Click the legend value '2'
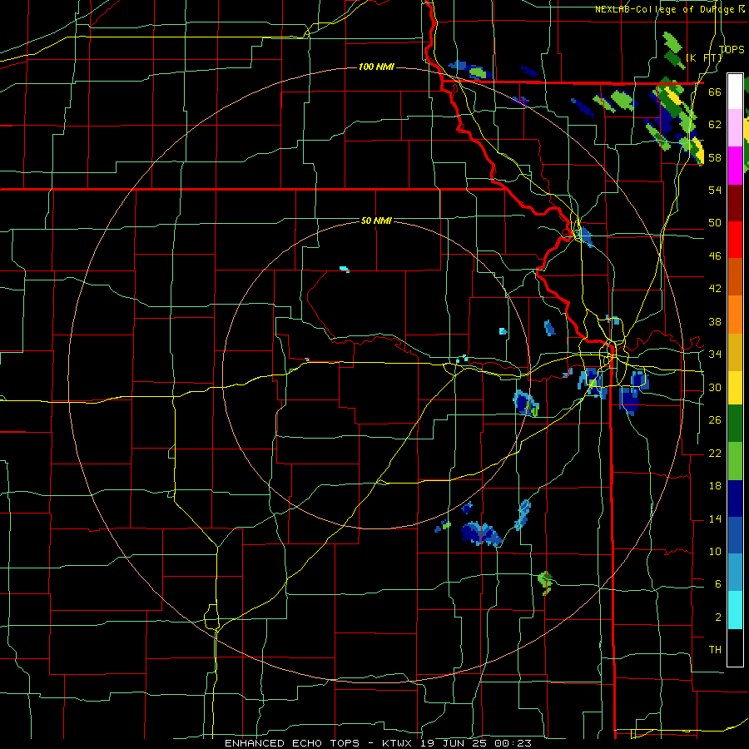The image size is (749, 749). click(x=718, y=618)
